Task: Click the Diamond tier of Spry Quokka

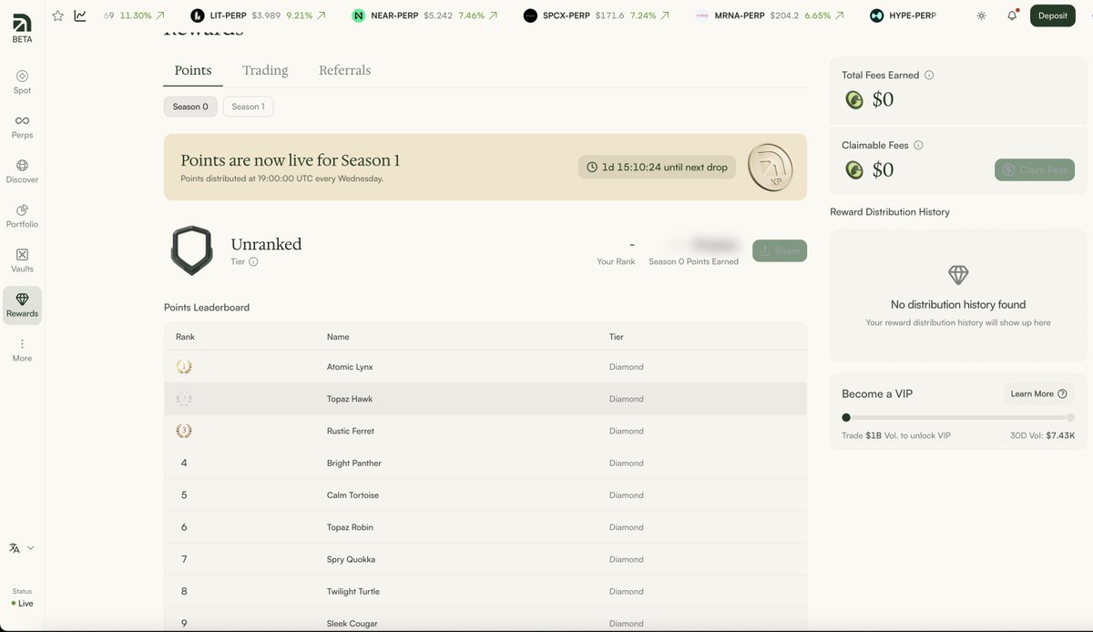Action: (627, 559)
